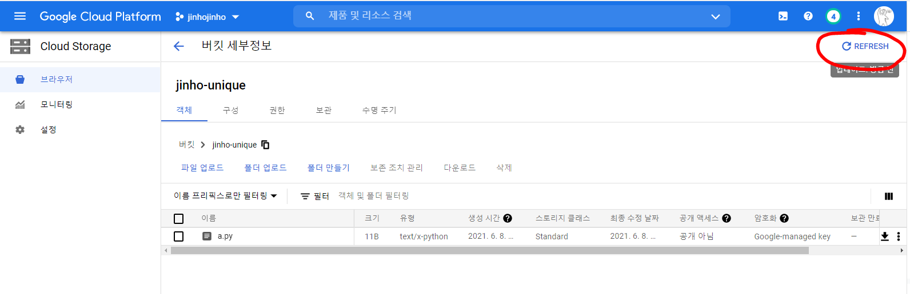Open the jinhojinho project selector
Image resolution: width=910 pixels, height=294 pixels.
(207, 17)
